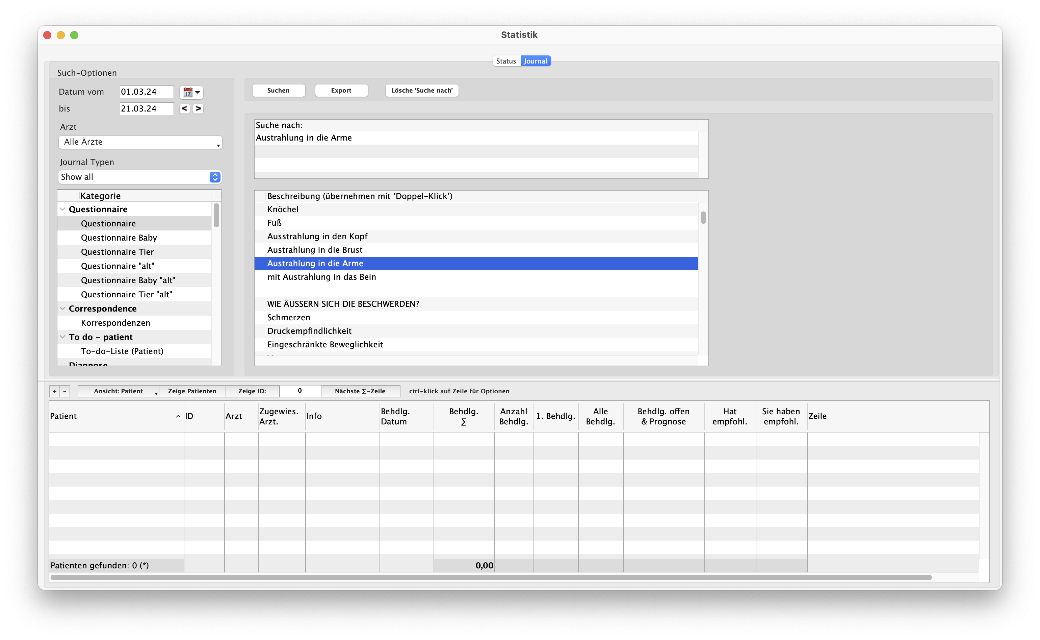Select Questionnaire Baby in category tree
Viewport: 1040px width, 640px height.
pyautogui.click(x=119, y=238)
